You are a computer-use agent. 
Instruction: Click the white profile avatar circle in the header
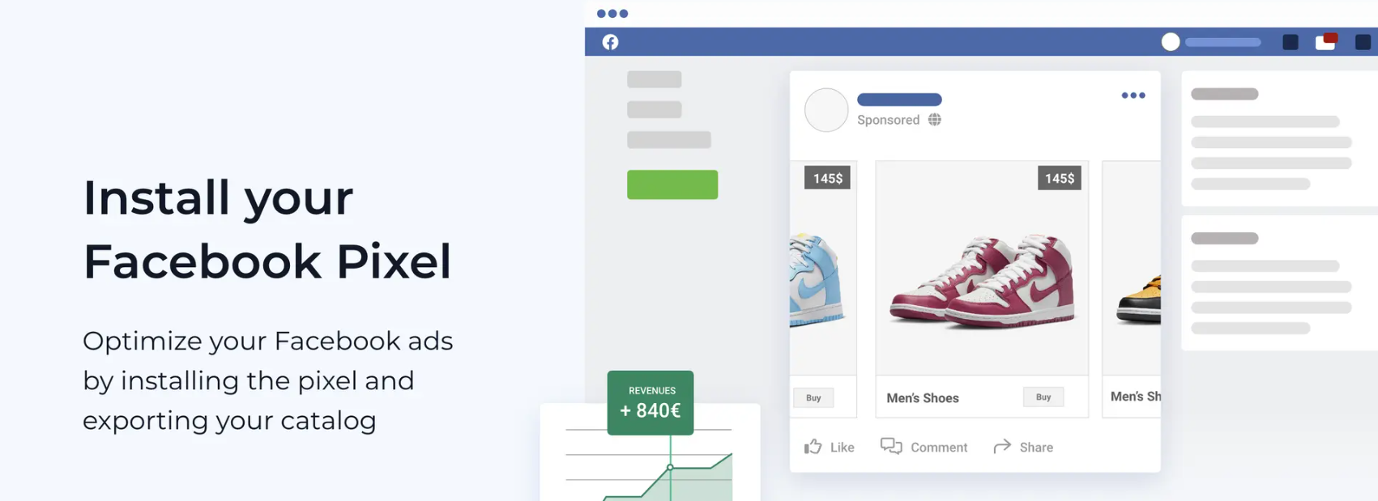tap(1171, 42)
